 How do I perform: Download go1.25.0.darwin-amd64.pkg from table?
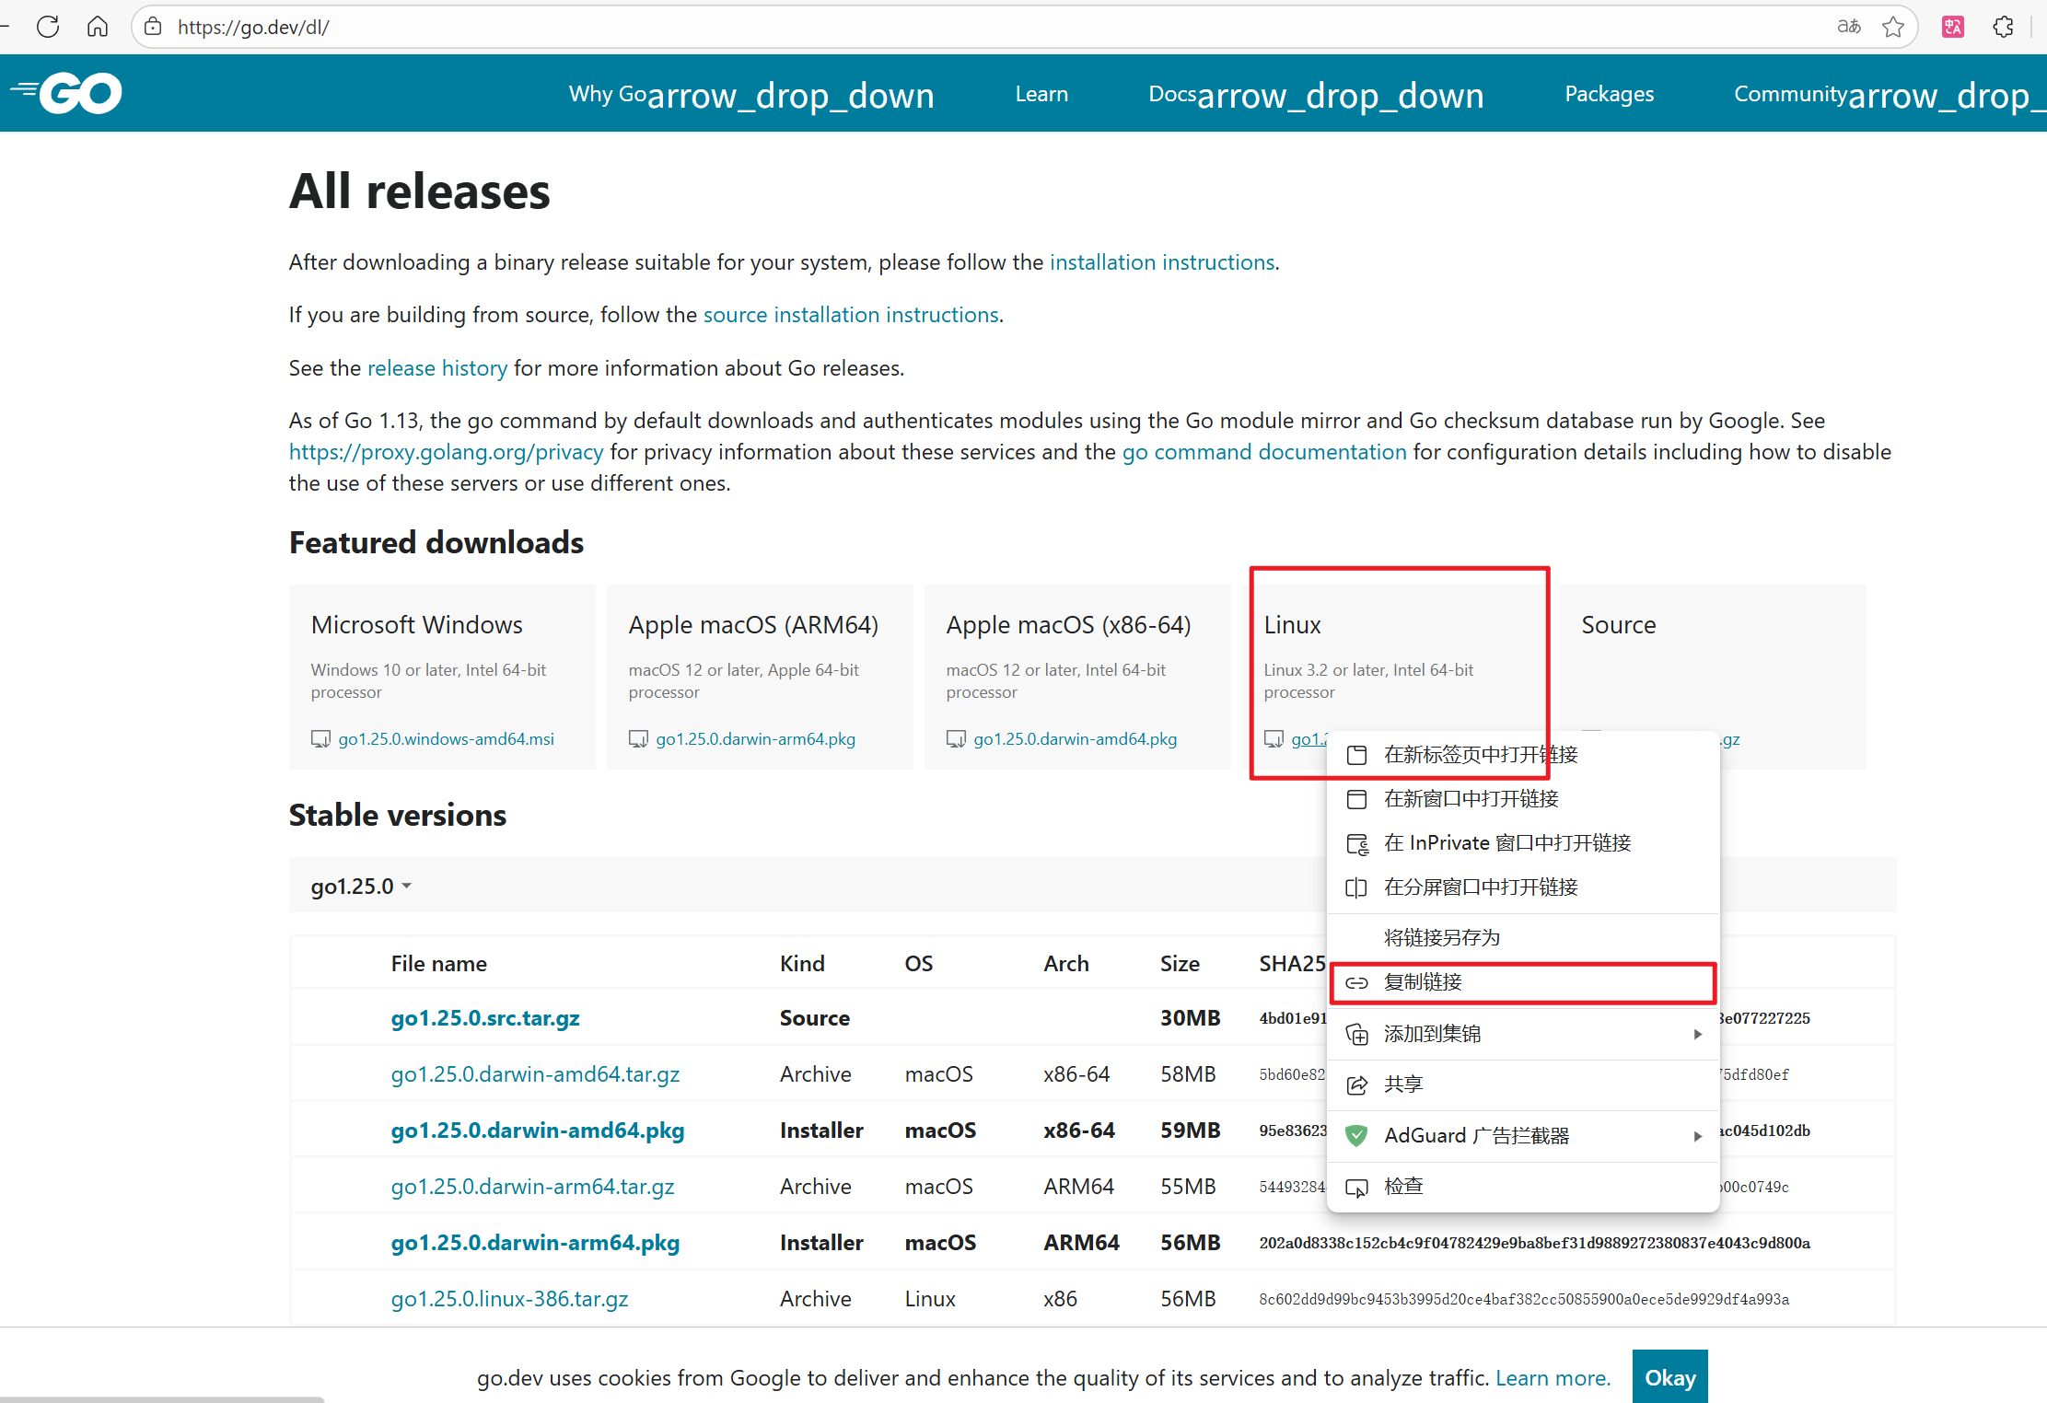[x=538, y=1131]
